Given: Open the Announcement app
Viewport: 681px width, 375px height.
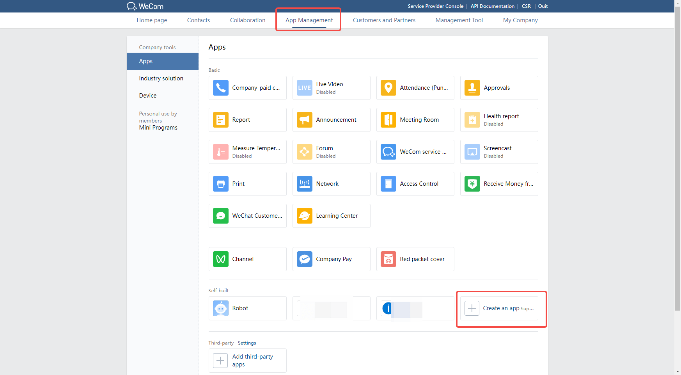Looking at the screenshot, I should pyautogui.click(x=331, y=120).
